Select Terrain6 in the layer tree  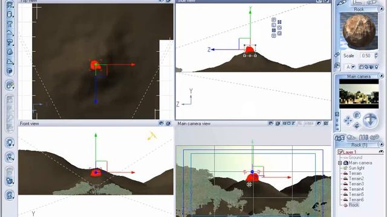356,200
